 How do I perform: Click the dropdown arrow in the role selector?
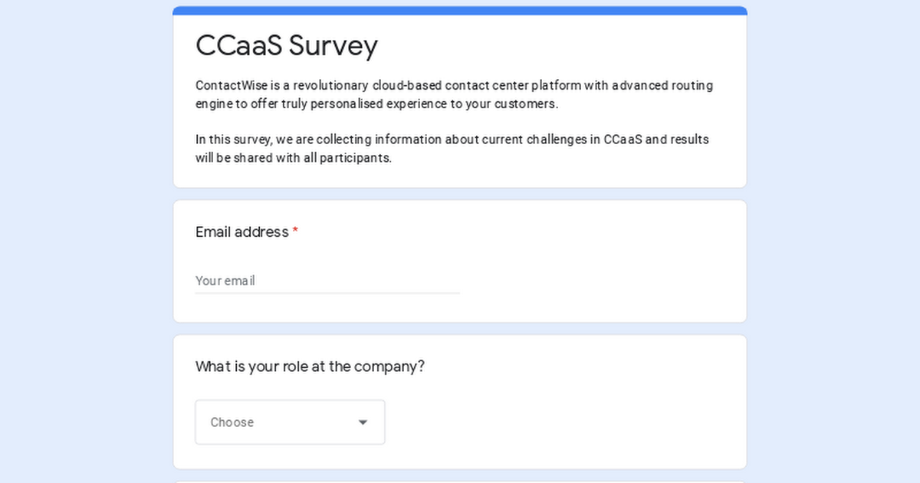pos(363,422)
